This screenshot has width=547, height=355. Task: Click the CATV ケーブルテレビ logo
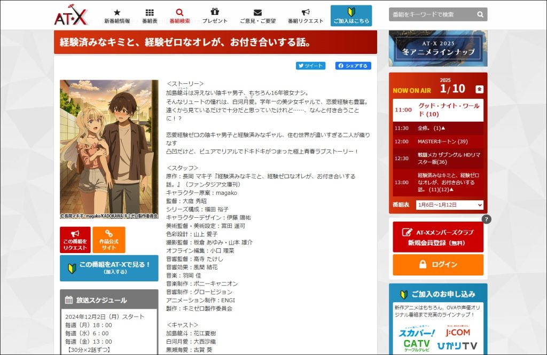tap(417, 345)
